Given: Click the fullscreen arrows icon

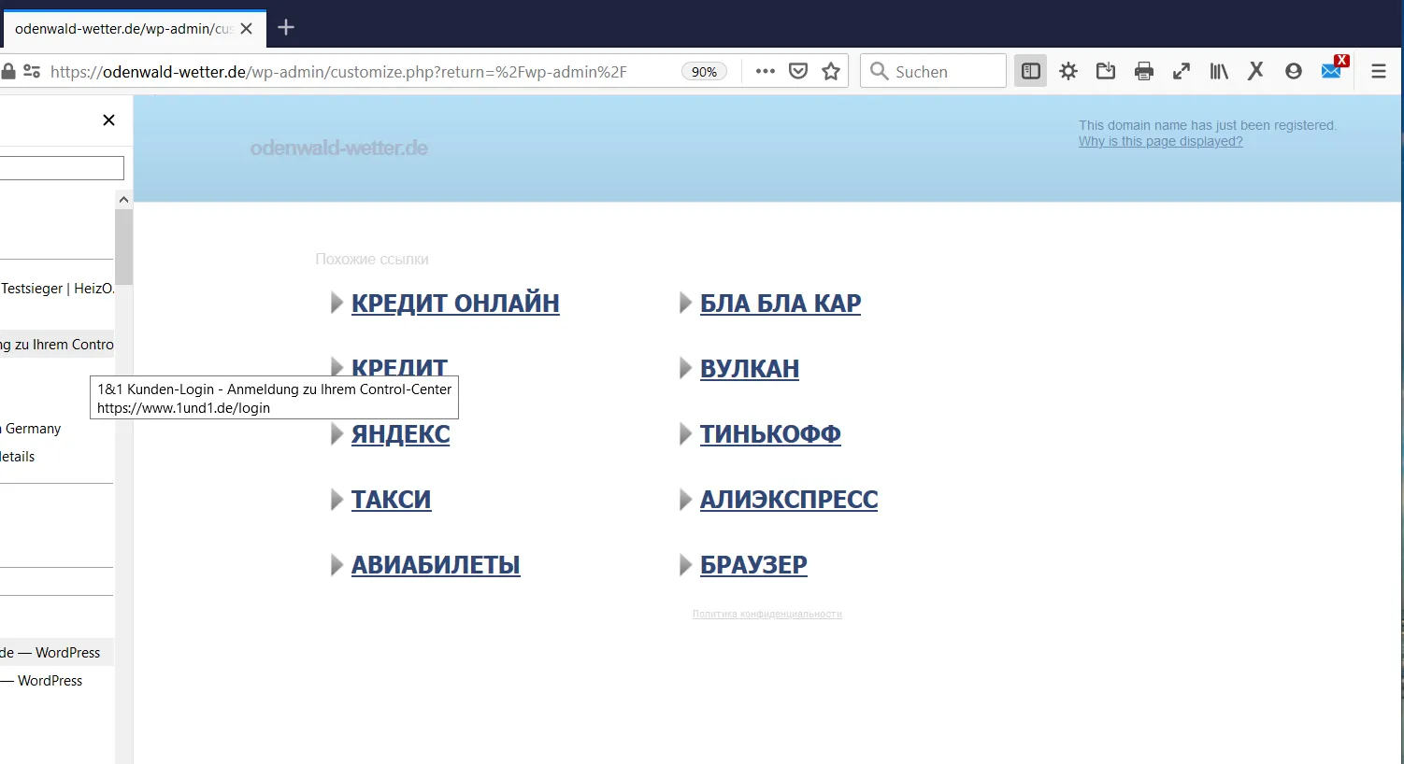Looking at the screenshot, I should [1182, 71].
